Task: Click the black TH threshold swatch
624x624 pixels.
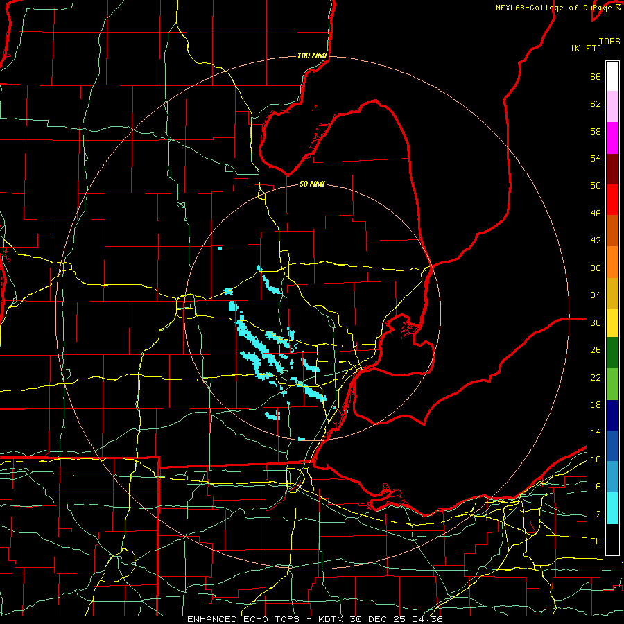Action: coord(612,539)
